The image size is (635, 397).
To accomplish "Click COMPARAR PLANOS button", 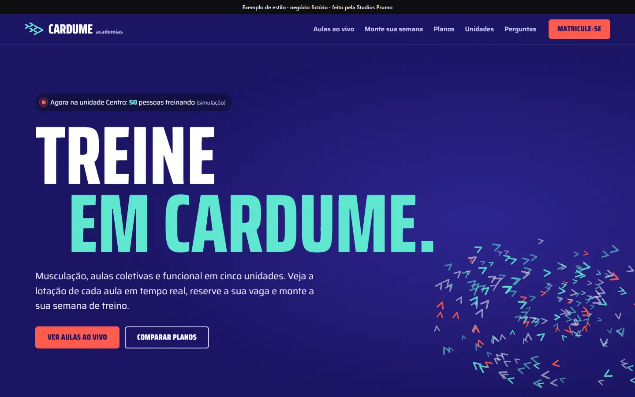I will coord(167,337).
